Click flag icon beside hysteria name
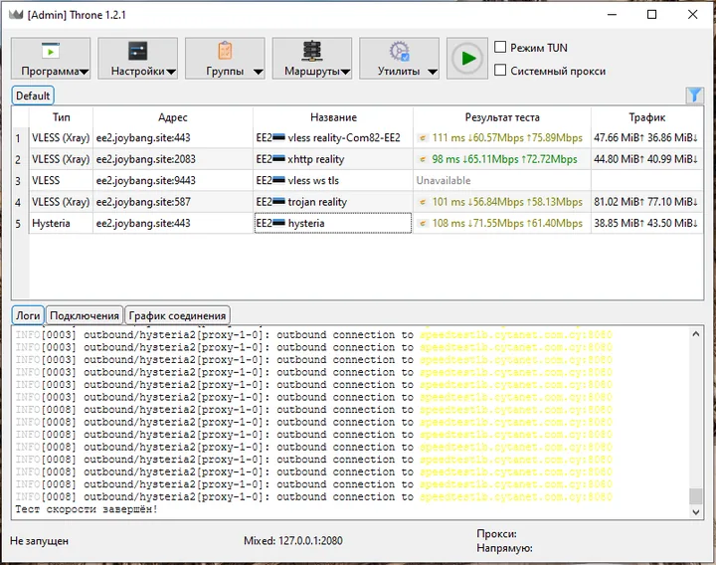Viewport: 716px width, 565px height. 278,224
